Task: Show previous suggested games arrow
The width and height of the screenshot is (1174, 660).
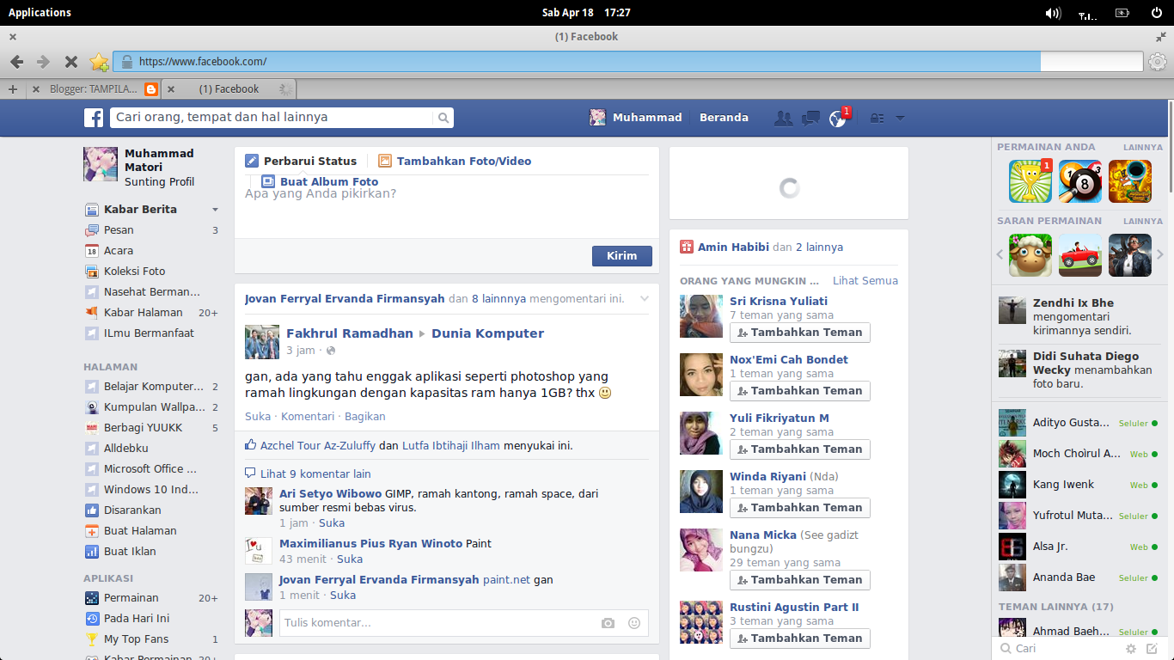Action: pyautogui.click(x=1000, y=255)
